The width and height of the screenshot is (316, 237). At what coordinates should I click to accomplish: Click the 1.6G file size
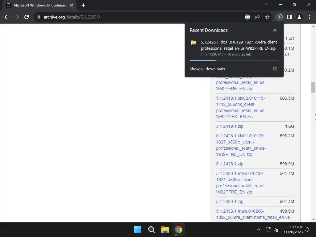coord(289,126)
